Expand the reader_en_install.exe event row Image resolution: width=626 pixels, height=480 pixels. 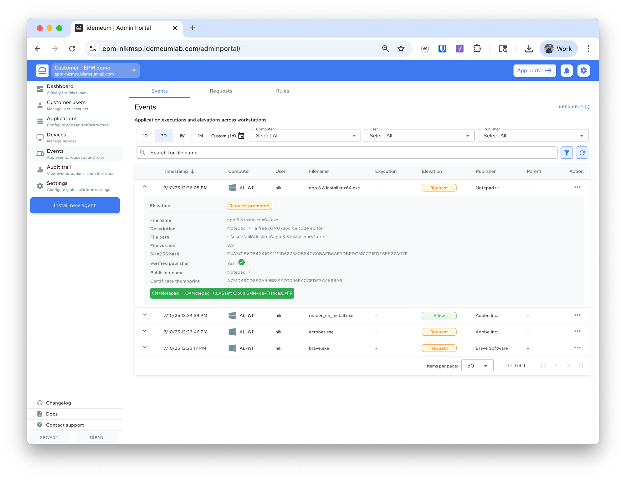(x=145, y=315)
